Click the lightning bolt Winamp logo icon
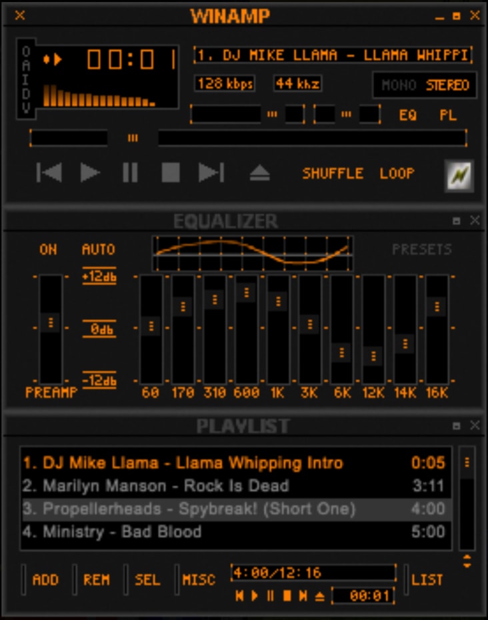 pos(459,175)
